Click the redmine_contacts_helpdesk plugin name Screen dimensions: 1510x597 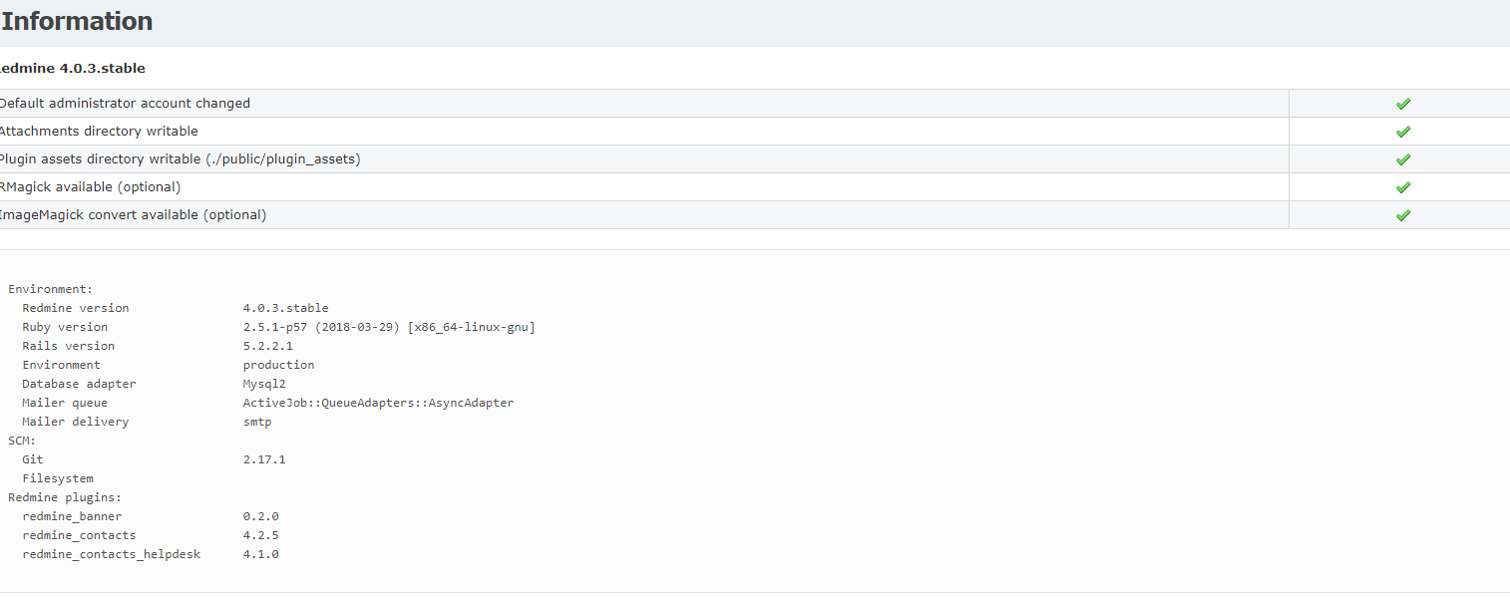[x=111, y=554]
